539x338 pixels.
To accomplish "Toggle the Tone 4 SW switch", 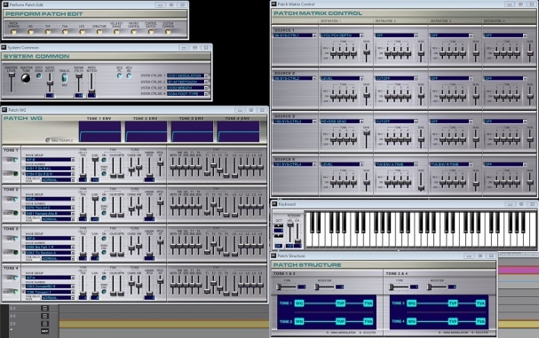I will tap(15, 278).
